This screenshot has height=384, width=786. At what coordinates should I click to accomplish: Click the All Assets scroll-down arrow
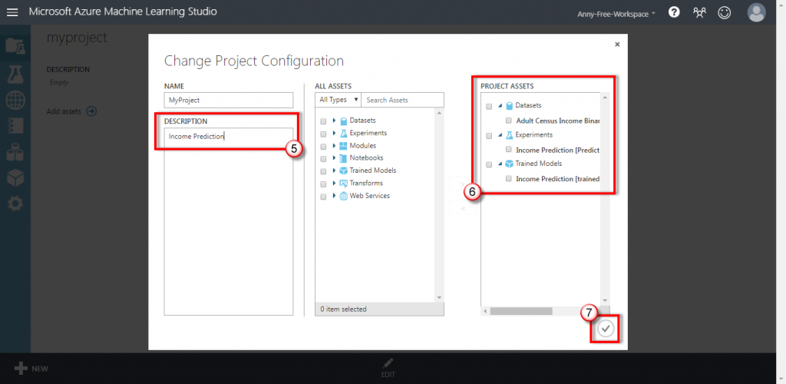(x=440, y=298)
